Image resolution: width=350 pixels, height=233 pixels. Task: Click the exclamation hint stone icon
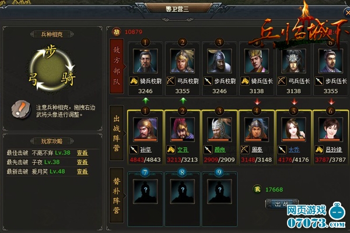click(21, 110)
